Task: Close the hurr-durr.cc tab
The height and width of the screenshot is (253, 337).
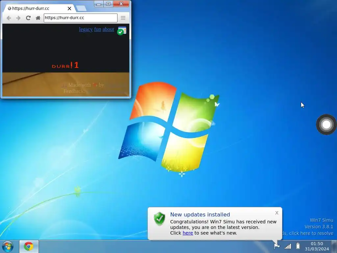Action: pos(69,8)
